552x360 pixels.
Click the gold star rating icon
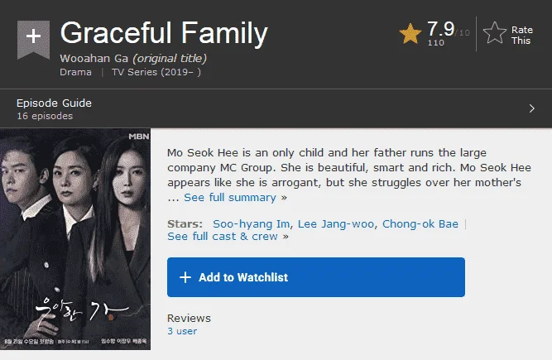click(410, 34)
